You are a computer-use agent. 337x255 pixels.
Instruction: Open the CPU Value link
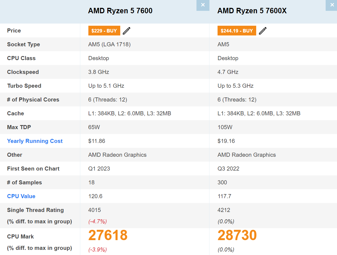click(21, 196)
